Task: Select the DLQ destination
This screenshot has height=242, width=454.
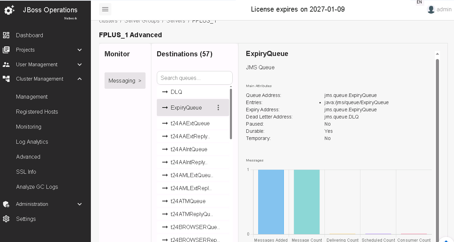Action: pos(193,92)
